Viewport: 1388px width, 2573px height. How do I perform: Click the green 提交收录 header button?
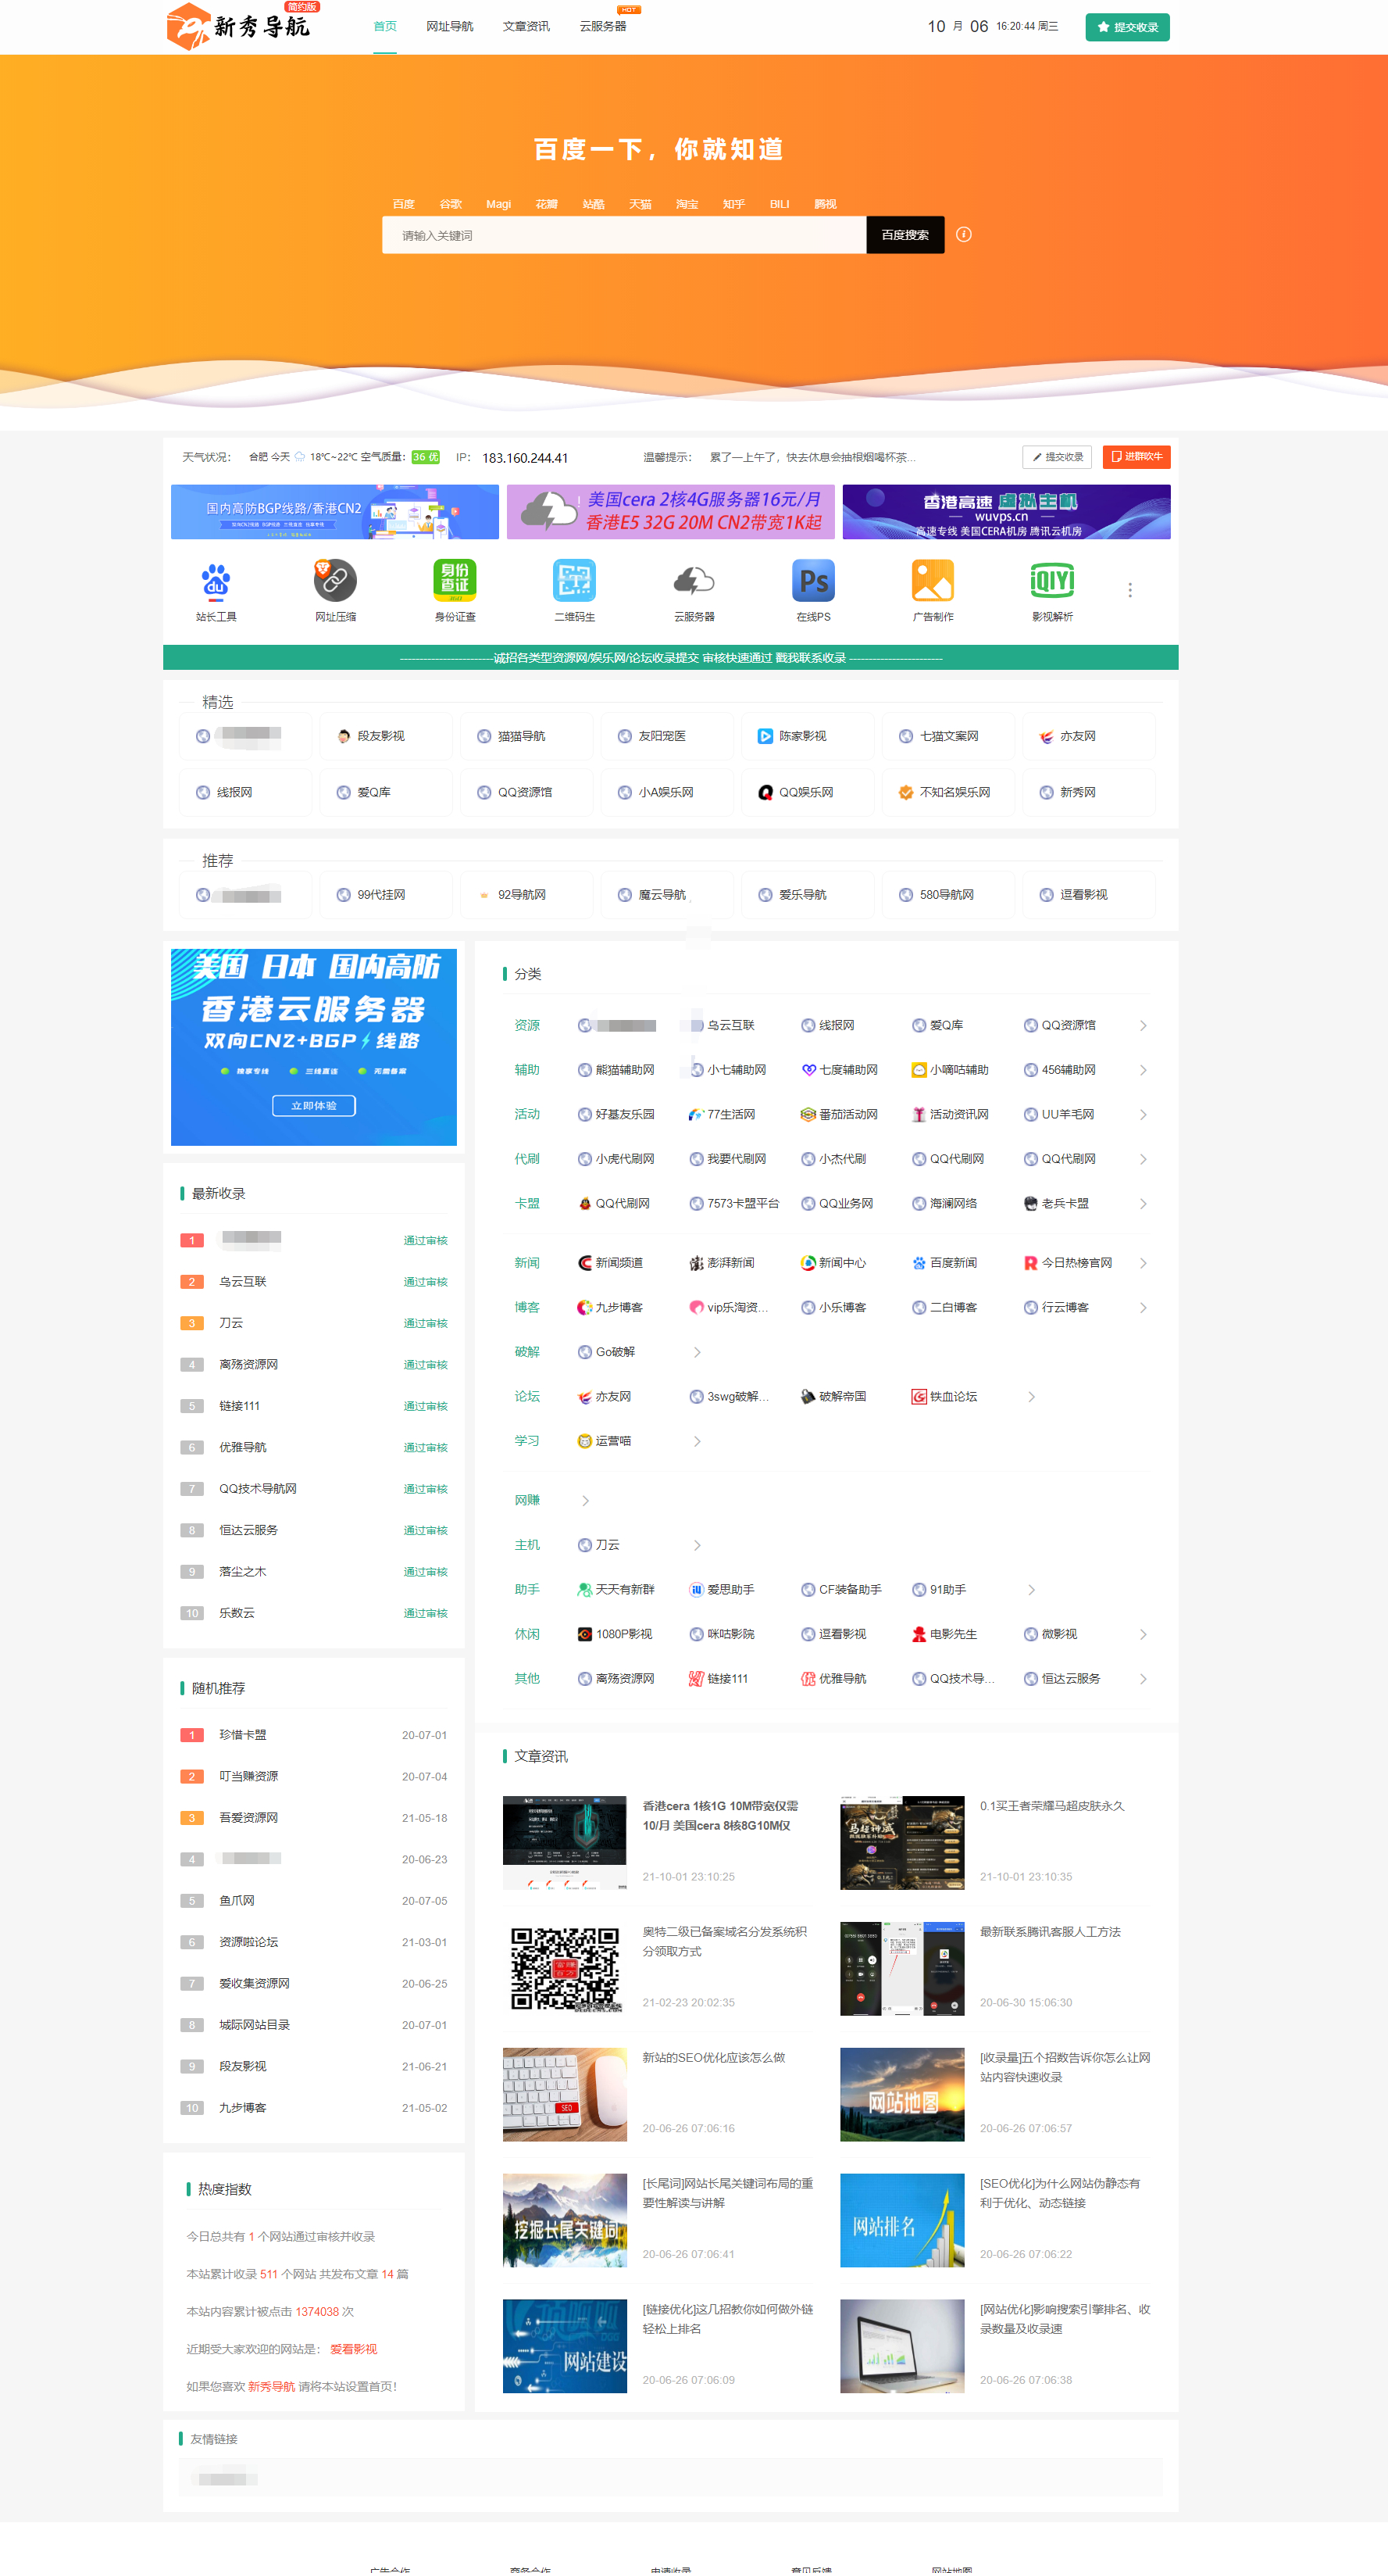coord(1128,27)
